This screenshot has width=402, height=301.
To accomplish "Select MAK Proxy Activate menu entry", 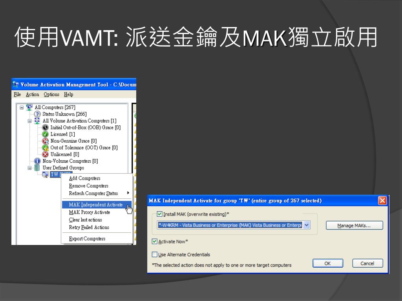I will pos(90,212).
